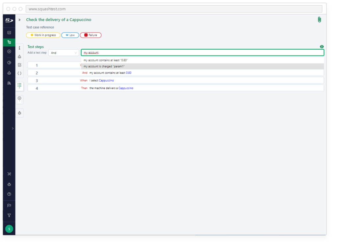
Task: Open the Reporting pie chart icon
Action: (x=9, y=63)
